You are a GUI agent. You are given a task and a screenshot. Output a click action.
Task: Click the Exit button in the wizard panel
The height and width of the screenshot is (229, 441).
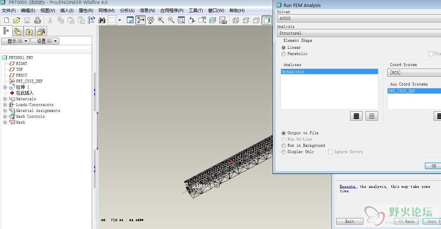[349, 221]
